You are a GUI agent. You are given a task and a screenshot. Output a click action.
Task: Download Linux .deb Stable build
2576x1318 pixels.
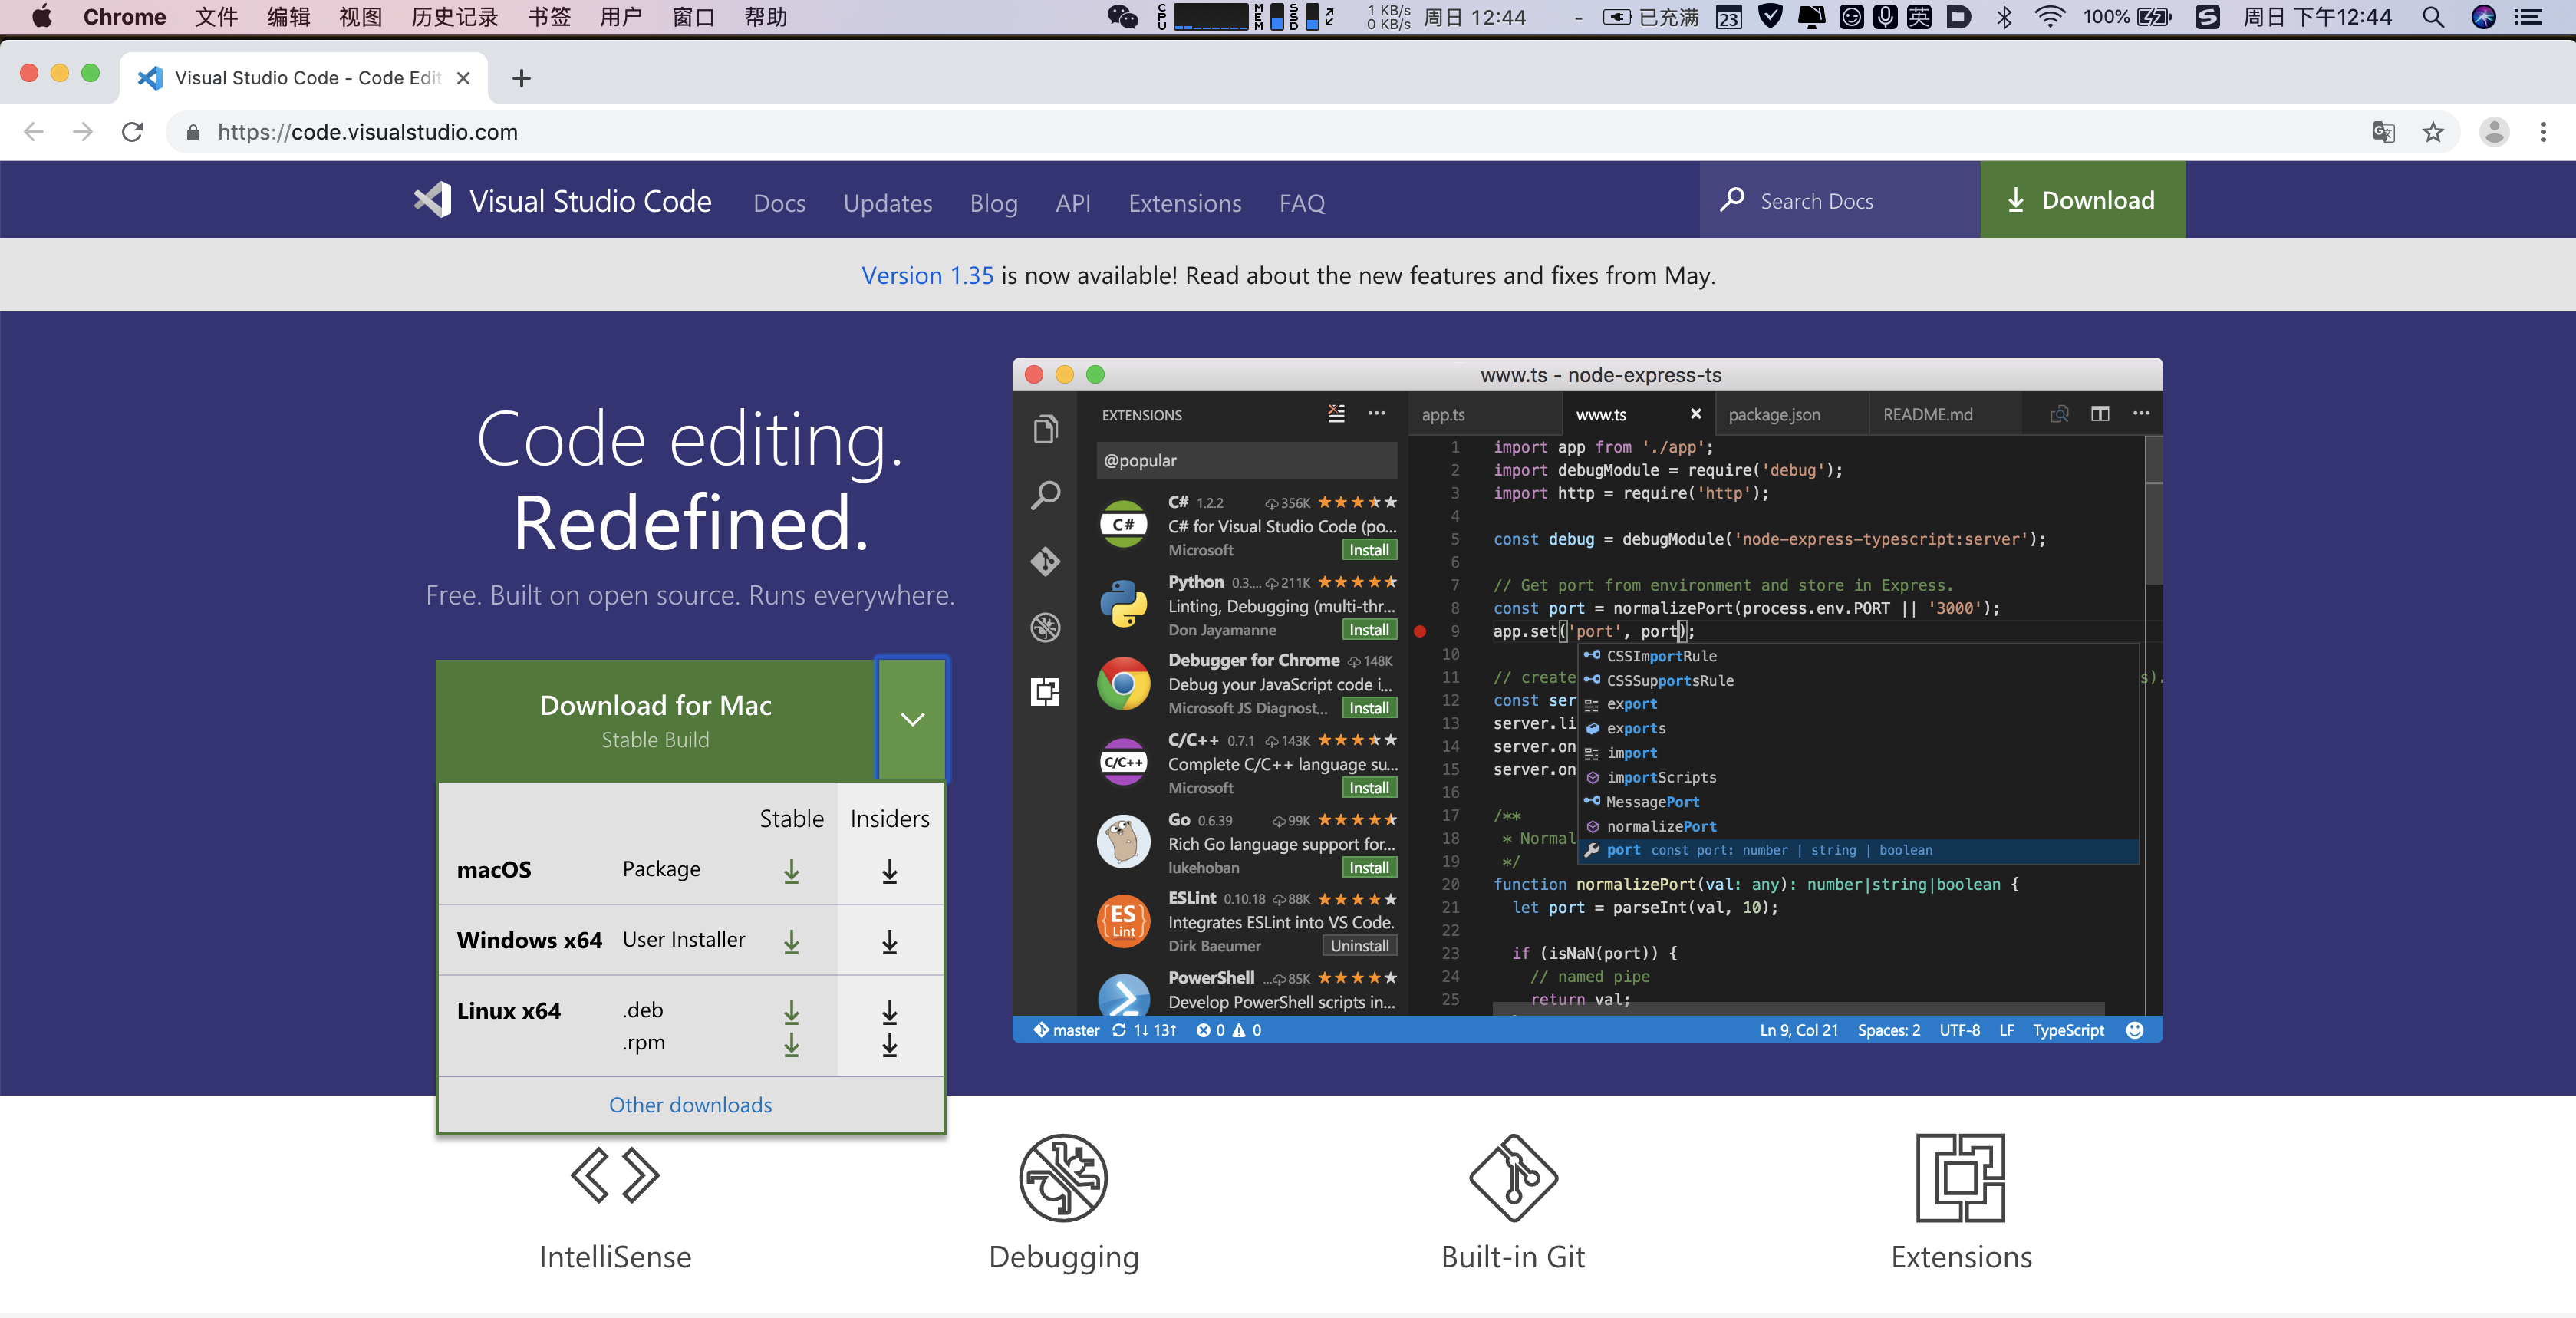coord(791,1012)
